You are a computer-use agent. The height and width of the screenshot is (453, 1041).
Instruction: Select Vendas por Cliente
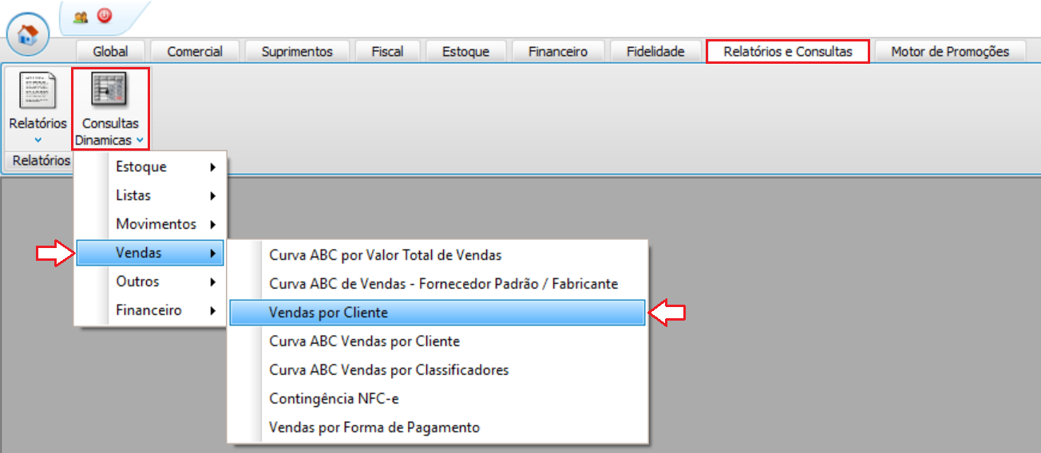[437, 313]
